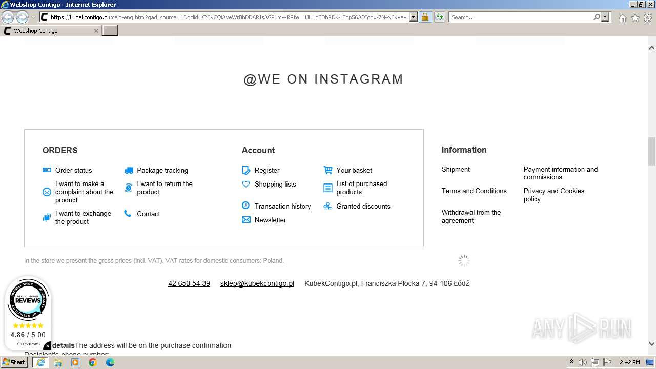
Task: Close the Webshop Contigo tab
Action: tap(96, 31)
